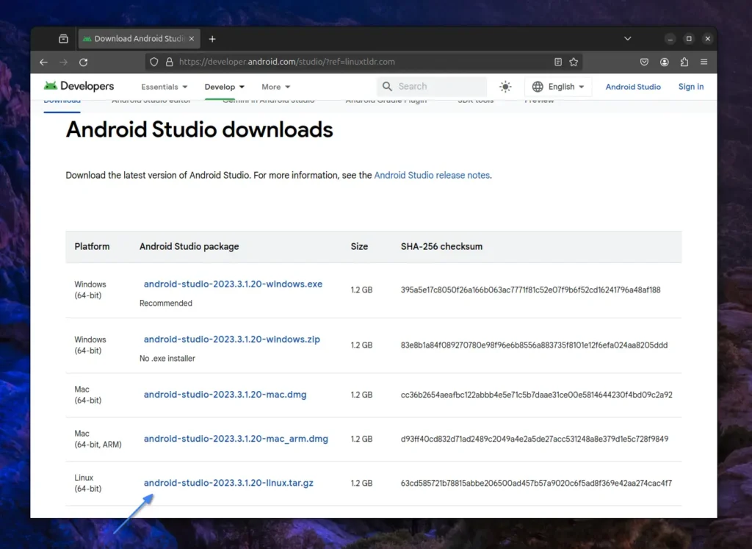Download android-studio-2023.3.1.20-mac_arm.dmg
752x549 pixels.
pyautogui.click(x=236, y=439)
